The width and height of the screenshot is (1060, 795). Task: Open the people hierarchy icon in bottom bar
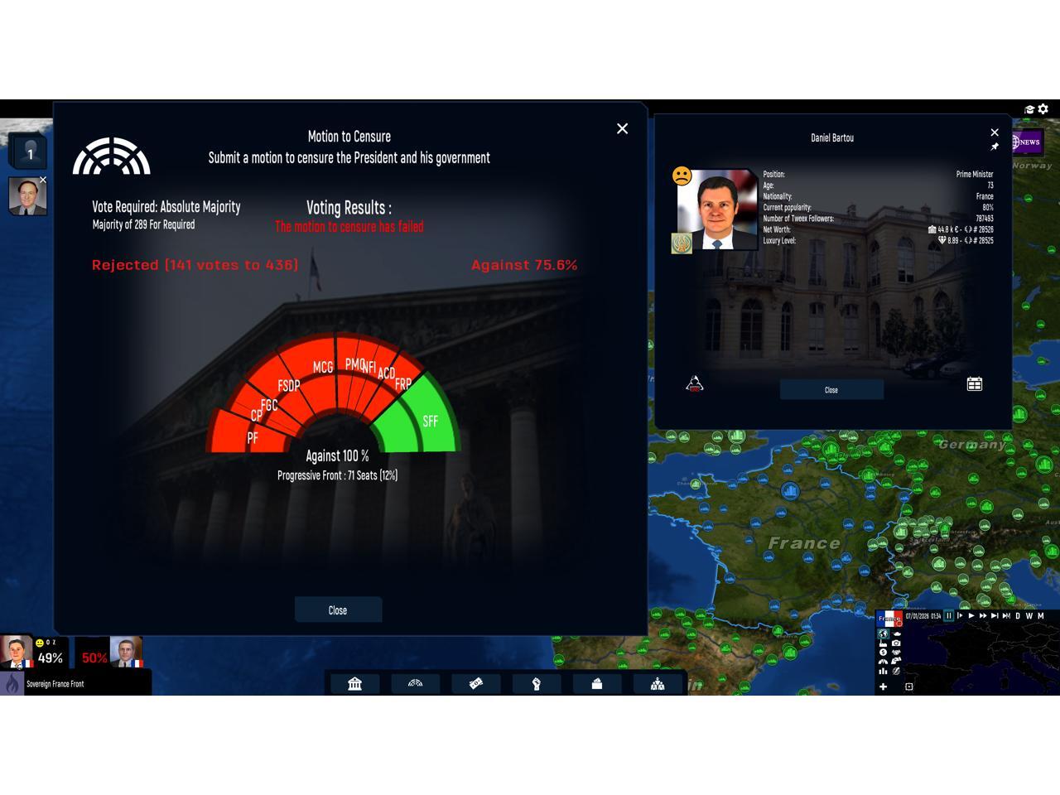[x=658, y=683]
